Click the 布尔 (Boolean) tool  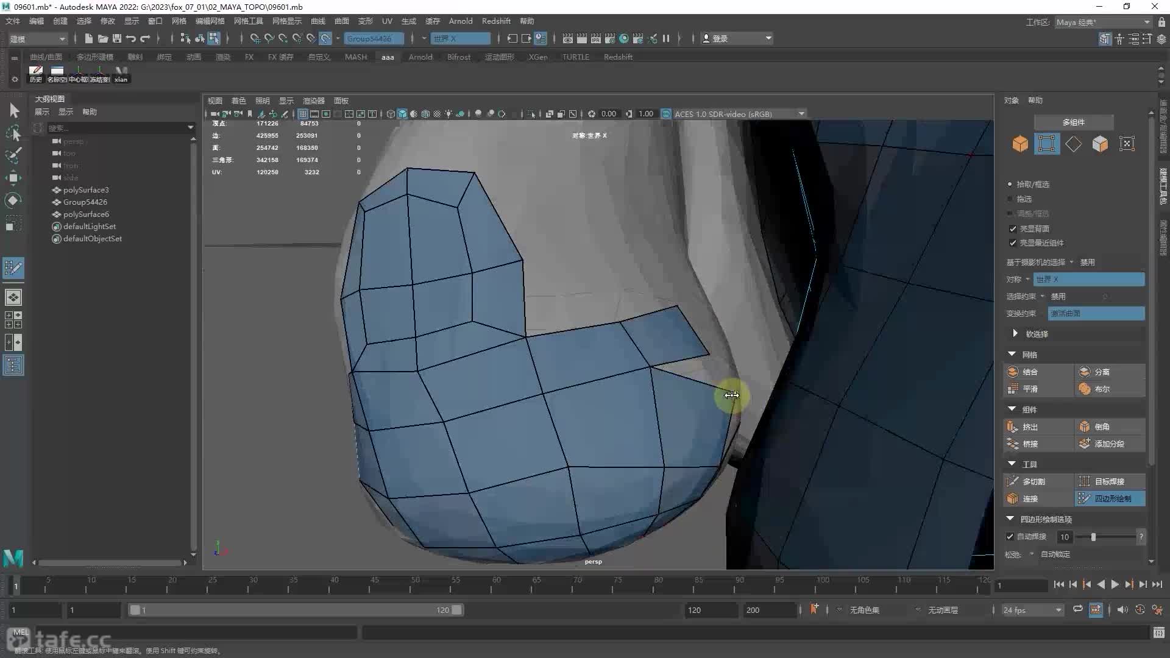click(x=1110, y=389)
